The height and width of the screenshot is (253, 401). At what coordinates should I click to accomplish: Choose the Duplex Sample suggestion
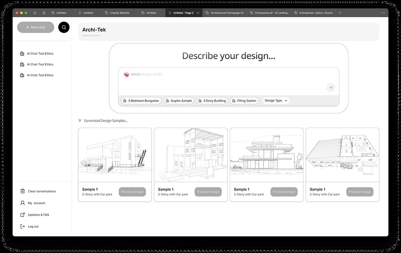(x=179, y=101)
